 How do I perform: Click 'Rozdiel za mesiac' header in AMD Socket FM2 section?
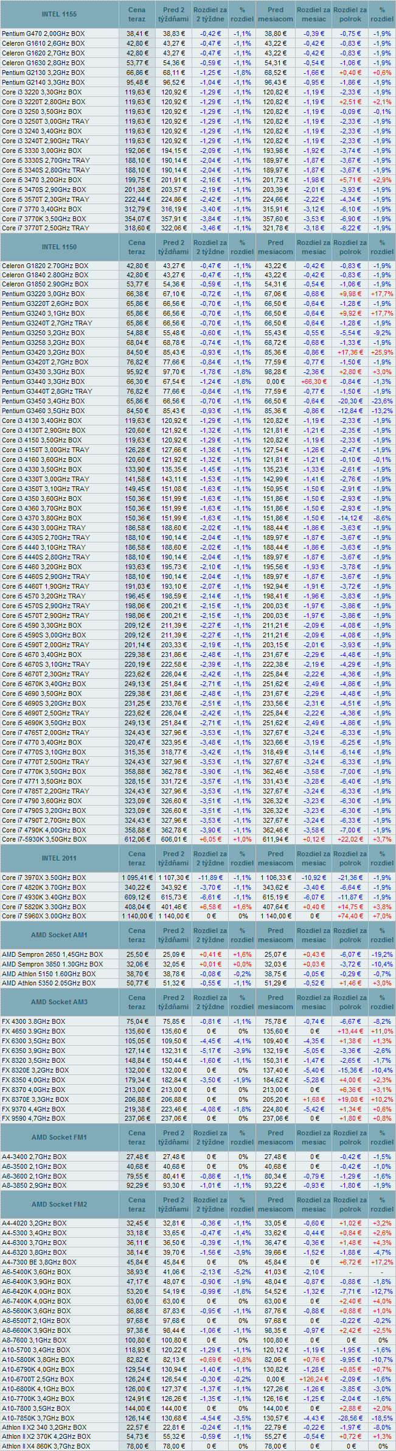coord(314,1204)
